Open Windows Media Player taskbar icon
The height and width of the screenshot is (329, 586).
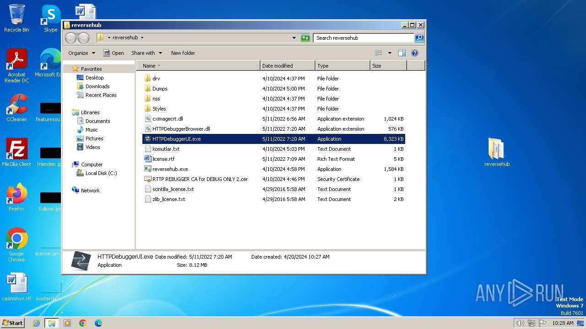pyautogui.click(x=67, y=323)
